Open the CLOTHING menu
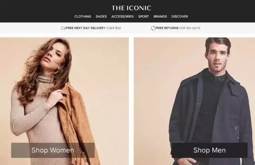The height and width of the screenshot is (165, 255). [x=82, y=16]
